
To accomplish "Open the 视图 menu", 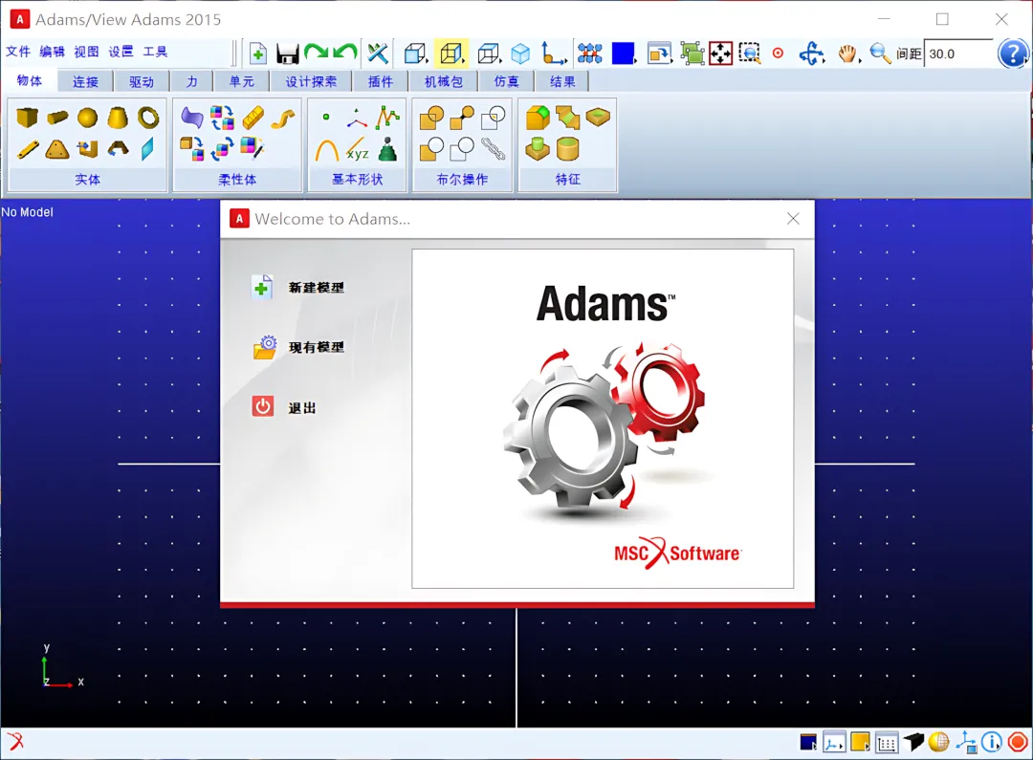I will (x=86, y=52).
